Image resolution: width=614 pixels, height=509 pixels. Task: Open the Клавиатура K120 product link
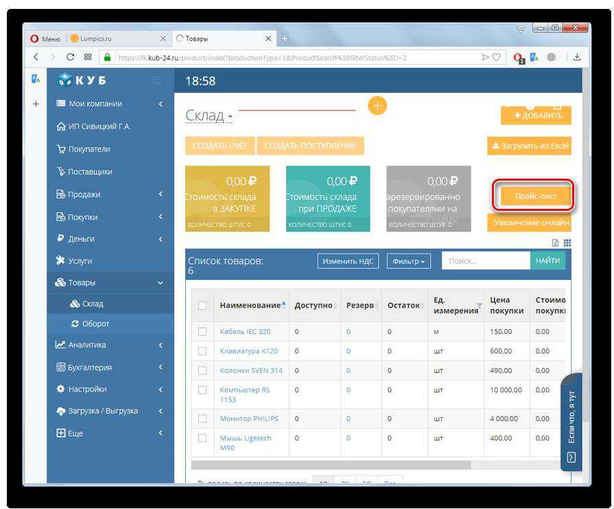pyautogui.click(x=248, y=351)
